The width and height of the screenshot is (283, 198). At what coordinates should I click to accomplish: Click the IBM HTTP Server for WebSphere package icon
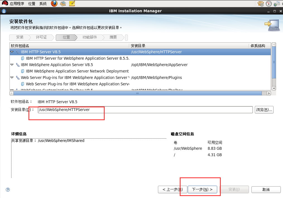click(x=23, y=58)
